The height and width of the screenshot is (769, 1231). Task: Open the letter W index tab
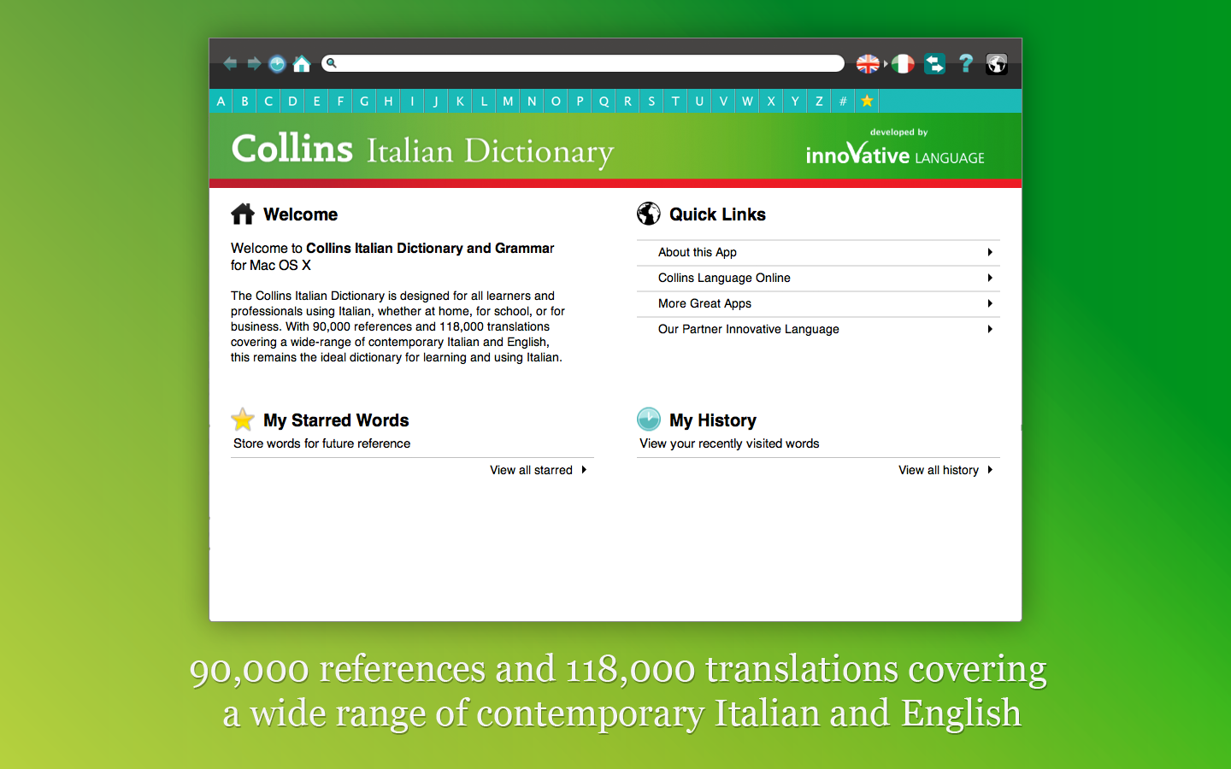747,101
